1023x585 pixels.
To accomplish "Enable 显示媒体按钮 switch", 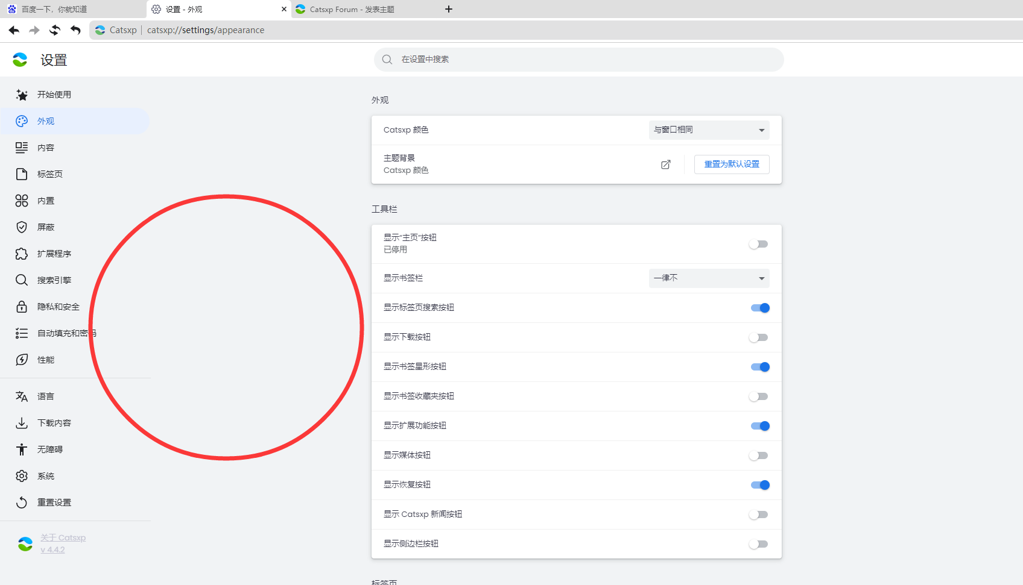I will pos(759,455).
